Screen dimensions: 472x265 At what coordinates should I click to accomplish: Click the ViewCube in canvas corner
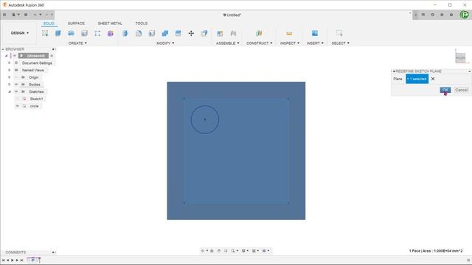460,57
